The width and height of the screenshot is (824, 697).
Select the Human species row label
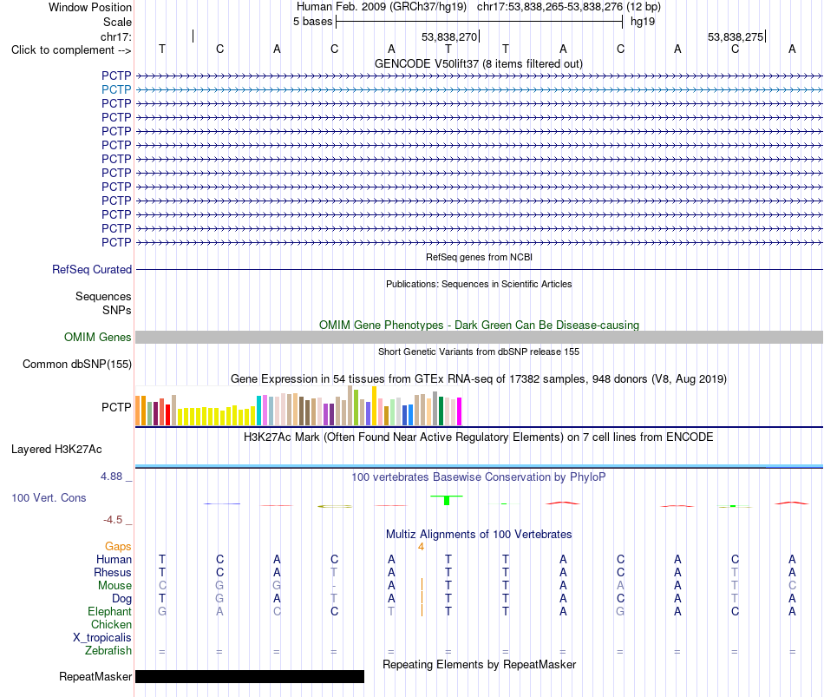[114, 559]
